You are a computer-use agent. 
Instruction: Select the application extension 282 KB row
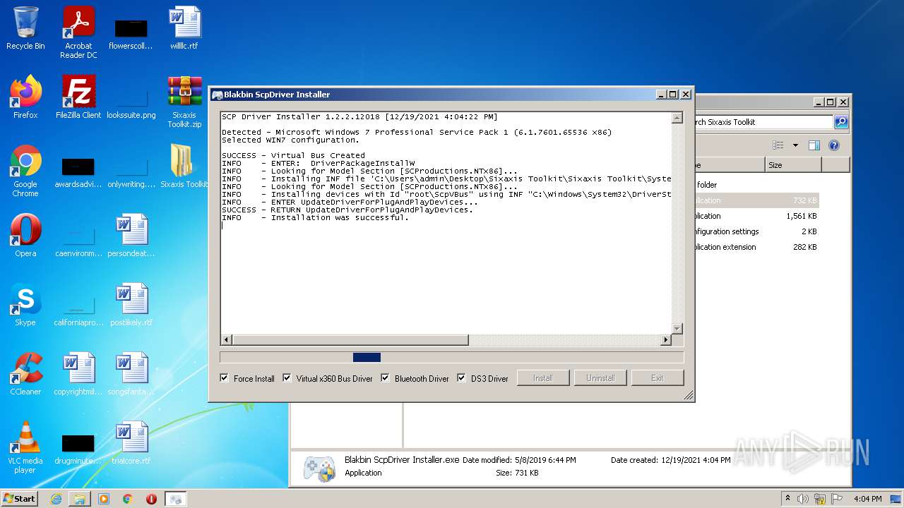point(757,247)
